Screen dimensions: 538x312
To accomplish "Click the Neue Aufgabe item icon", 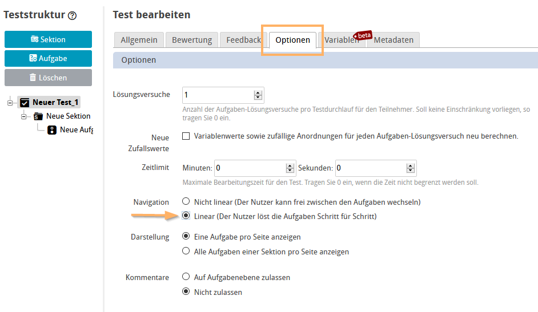I will click(x=52, y=130).
